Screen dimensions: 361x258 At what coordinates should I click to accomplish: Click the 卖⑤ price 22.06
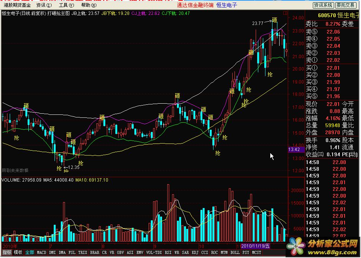click(333, 32)
